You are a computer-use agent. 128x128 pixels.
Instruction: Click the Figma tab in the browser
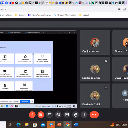40,3
